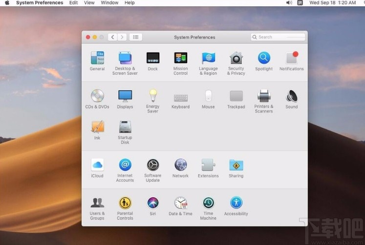
Task: Click the back navigation arrow
Action: coord(112,37)
